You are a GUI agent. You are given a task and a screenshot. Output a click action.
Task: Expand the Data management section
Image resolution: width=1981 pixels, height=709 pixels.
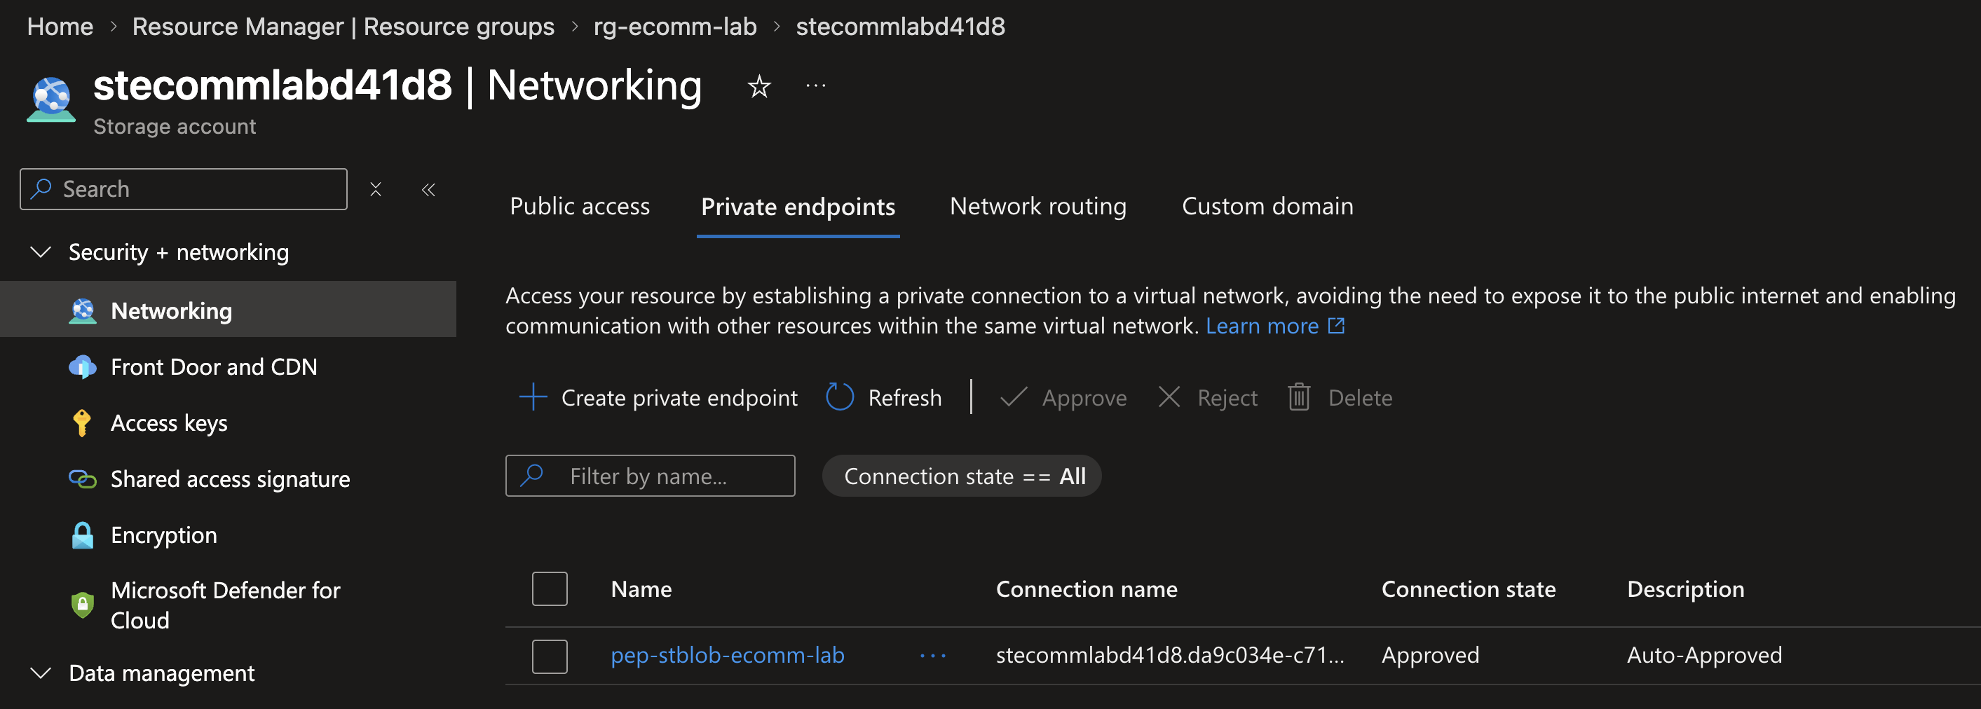[x=40, y=673]
